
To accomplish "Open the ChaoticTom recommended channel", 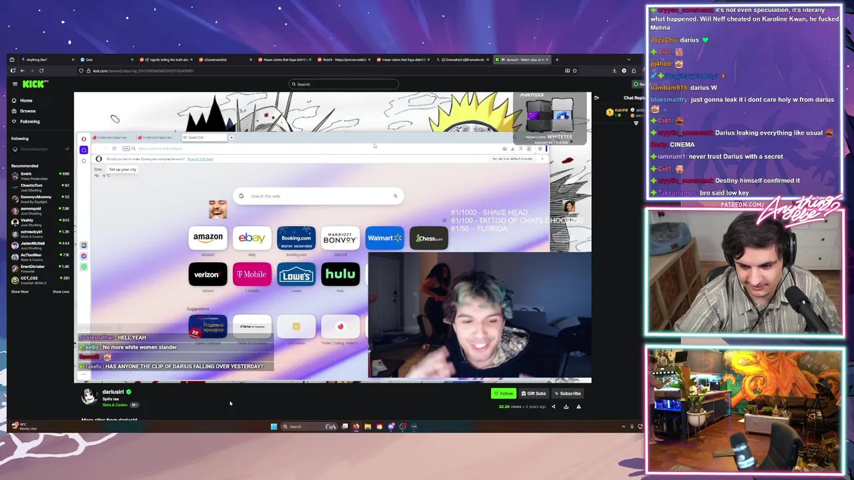I will tap(40, 187).
